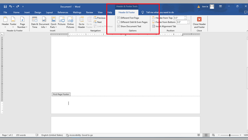Toggle Show Document Text checkbox

118,26
